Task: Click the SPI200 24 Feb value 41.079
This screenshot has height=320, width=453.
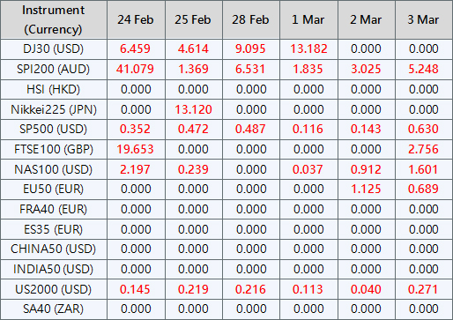Action: [135, 69]
